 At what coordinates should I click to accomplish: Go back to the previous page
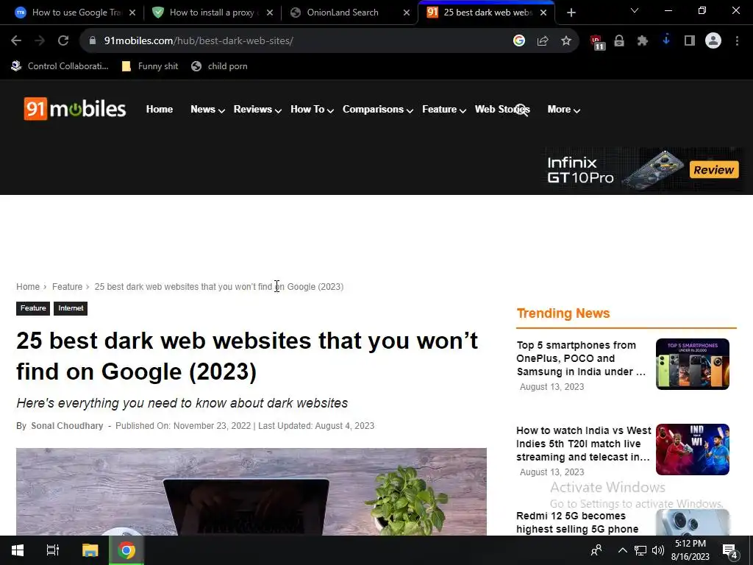16,41
